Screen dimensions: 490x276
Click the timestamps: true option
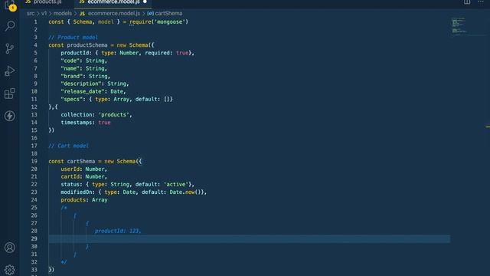(x=86, y=123)
